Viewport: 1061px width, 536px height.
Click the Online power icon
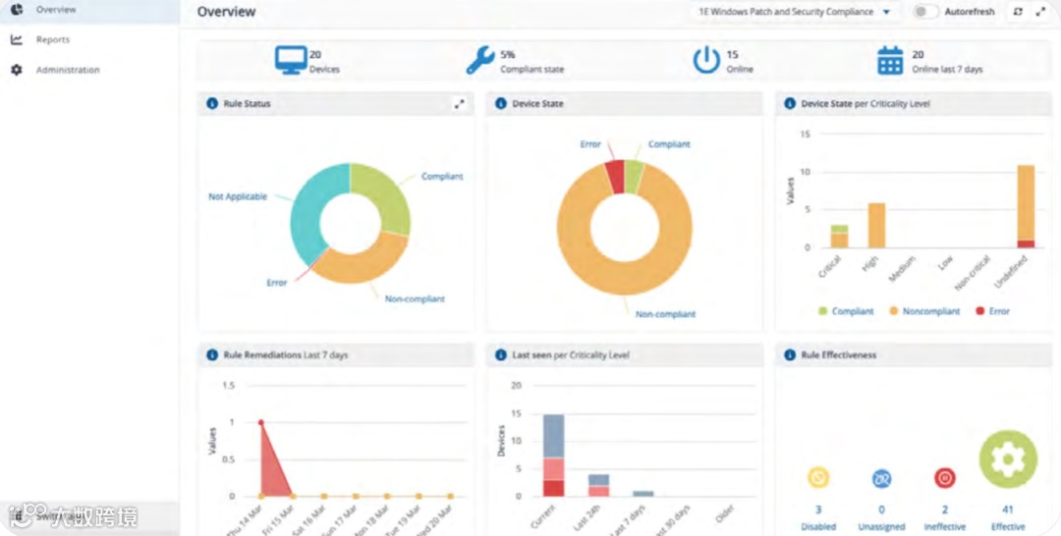tap(705, 60)
